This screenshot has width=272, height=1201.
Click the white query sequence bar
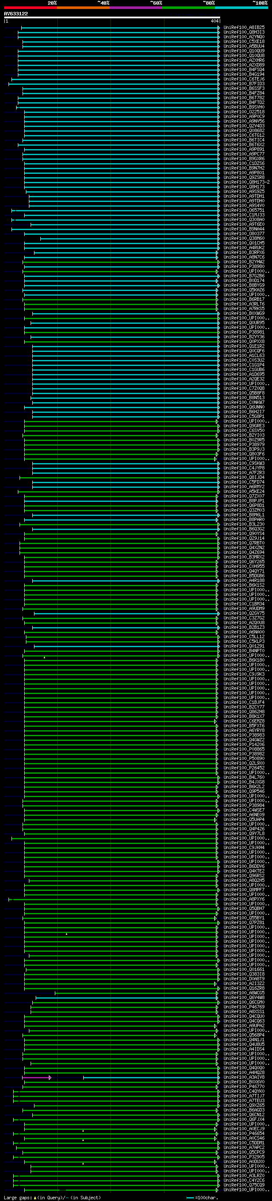pos(112,18)
